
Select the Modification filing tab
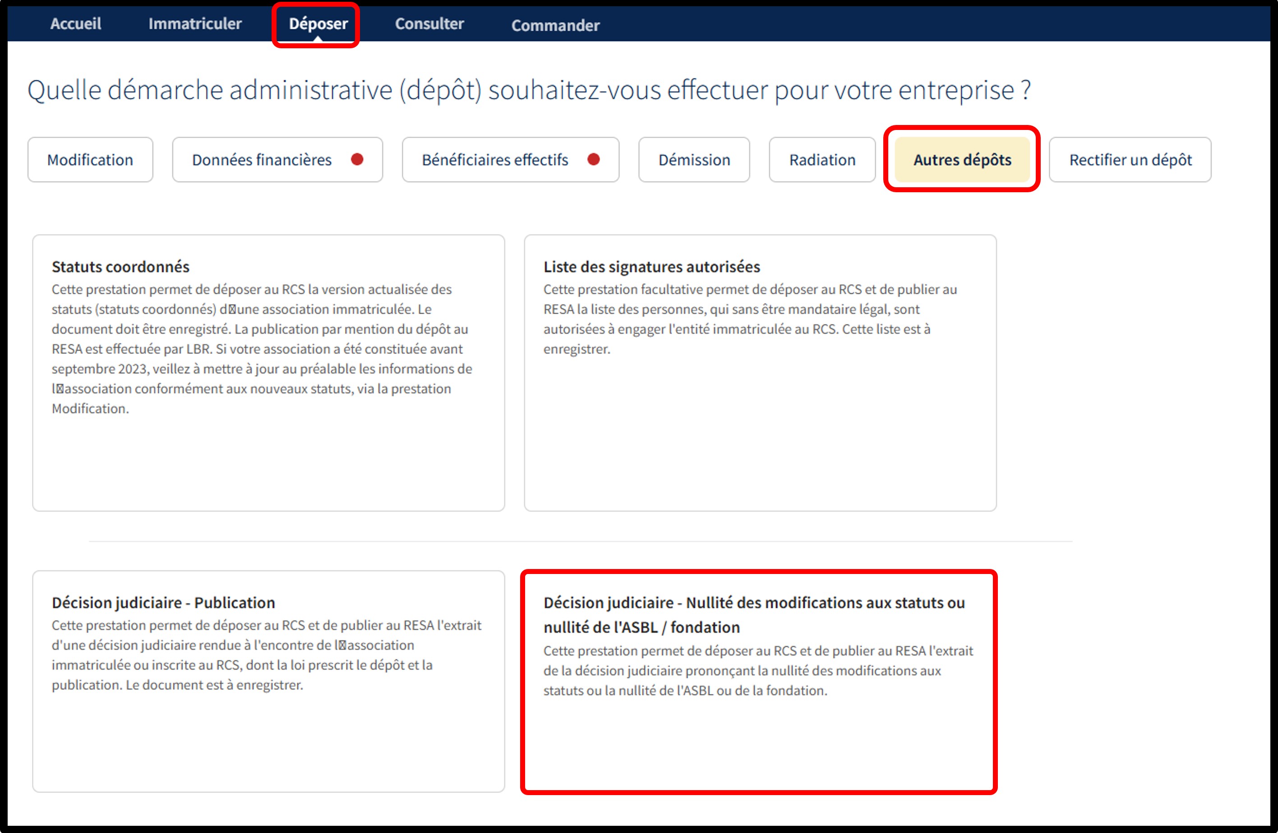coord(90,159)
